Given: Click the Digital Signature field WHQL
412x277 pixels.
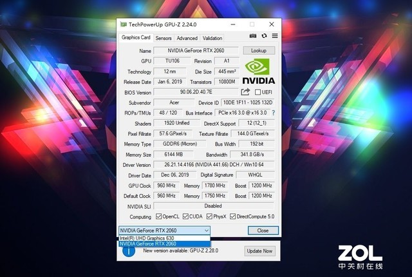Looking at the screenshot, I should coord(255,175).
